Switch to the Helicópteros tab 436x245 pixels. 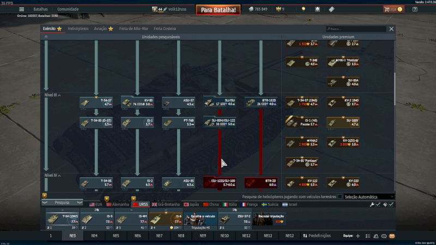pyautogui.click(x=78, y=29)
